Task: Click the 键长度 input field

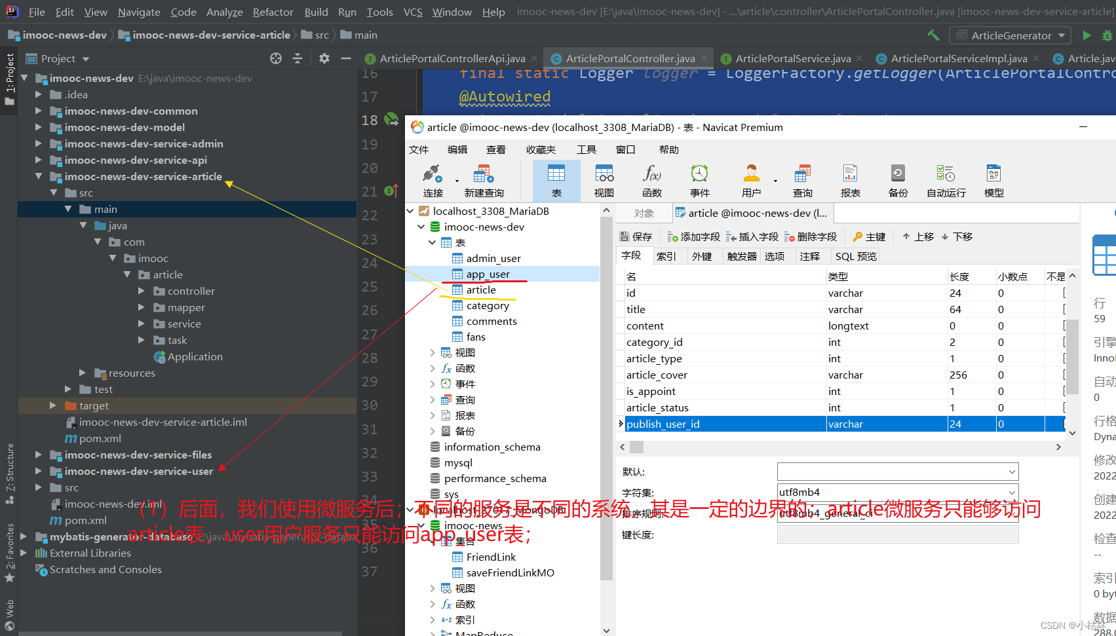Action: pyautogui.click(x=898, y=535)
